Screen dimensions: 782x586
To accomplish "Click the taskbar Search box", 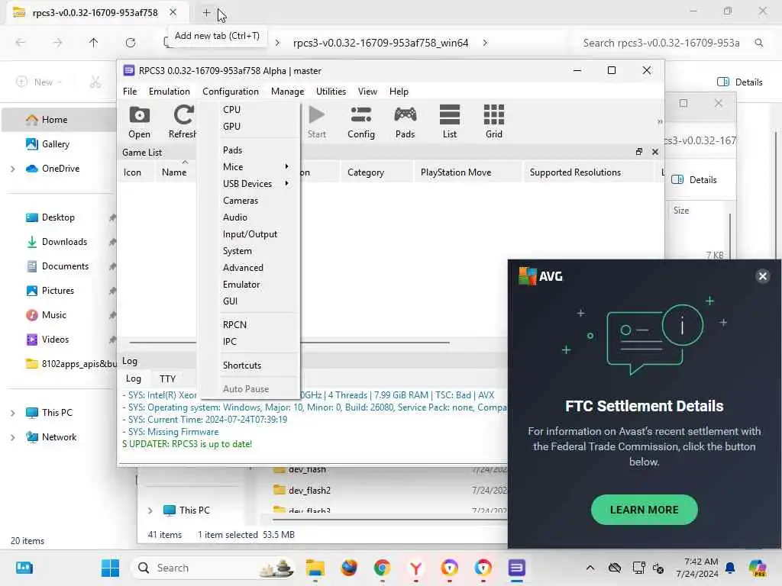I will [214, 568].
